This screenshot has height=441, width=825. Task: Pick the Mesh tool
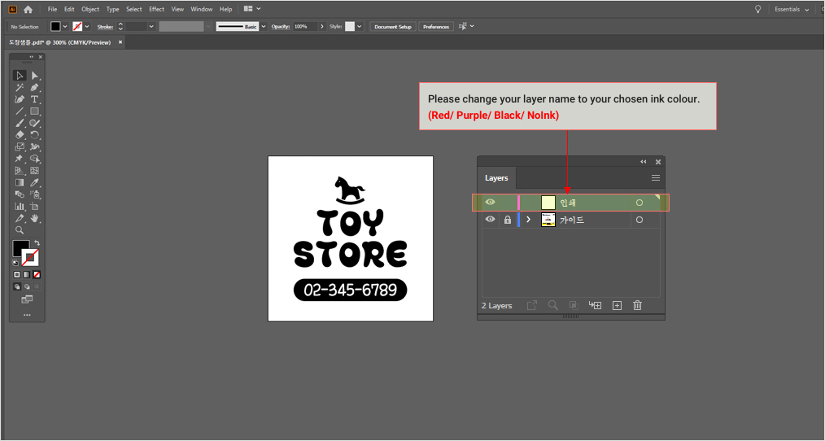[x=35, y=171]
